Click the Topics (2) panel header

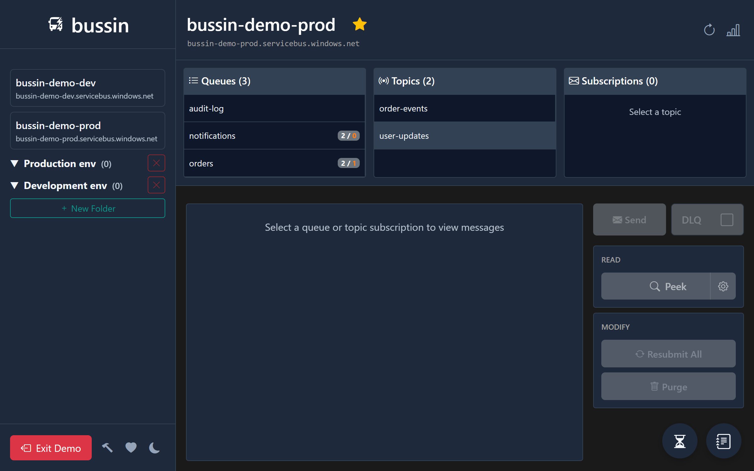point(464,81)
